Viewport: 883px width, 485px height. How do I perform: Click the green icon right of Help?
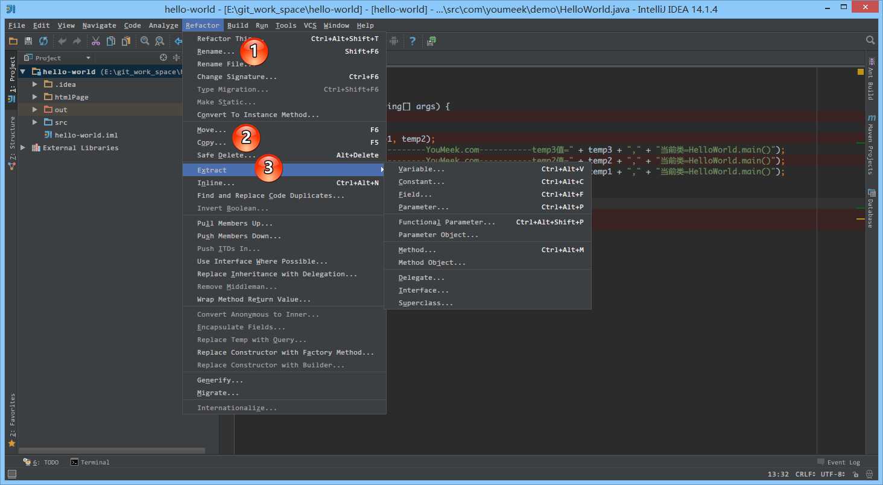(431, 41)
